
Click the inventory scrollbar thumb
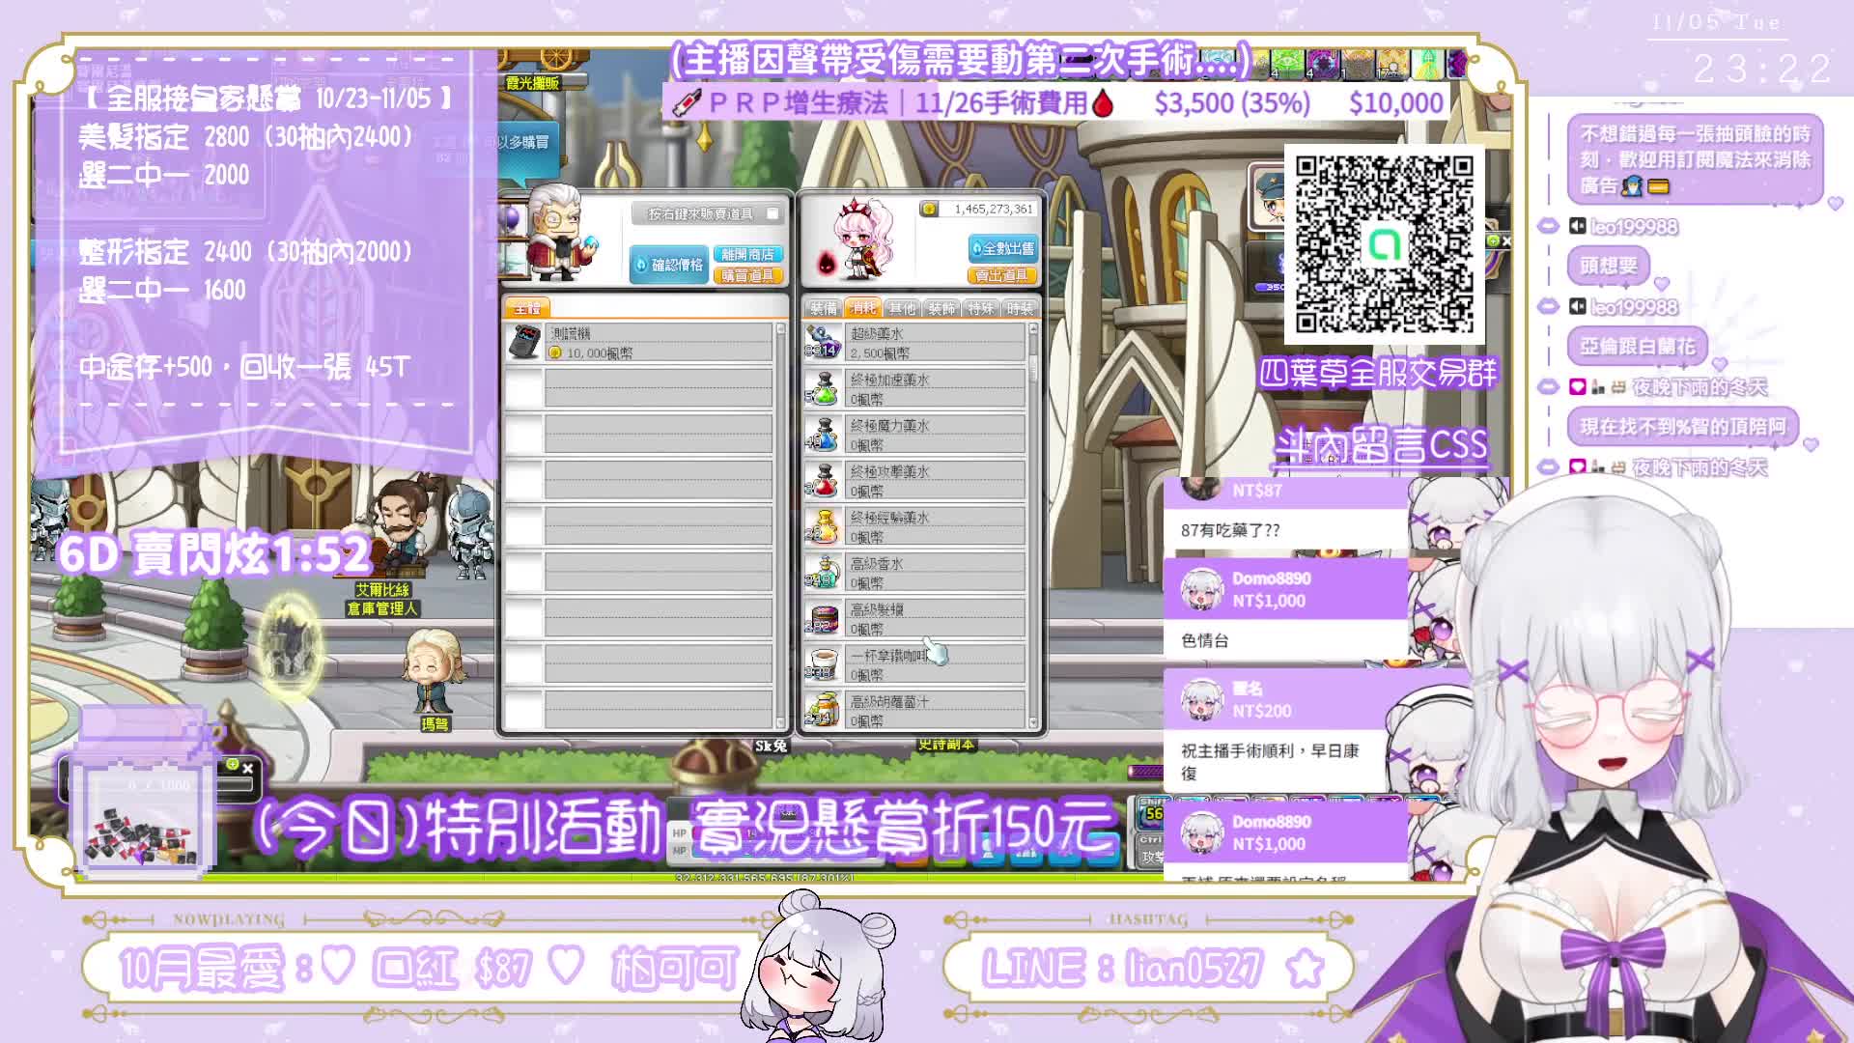[1033, 367]
